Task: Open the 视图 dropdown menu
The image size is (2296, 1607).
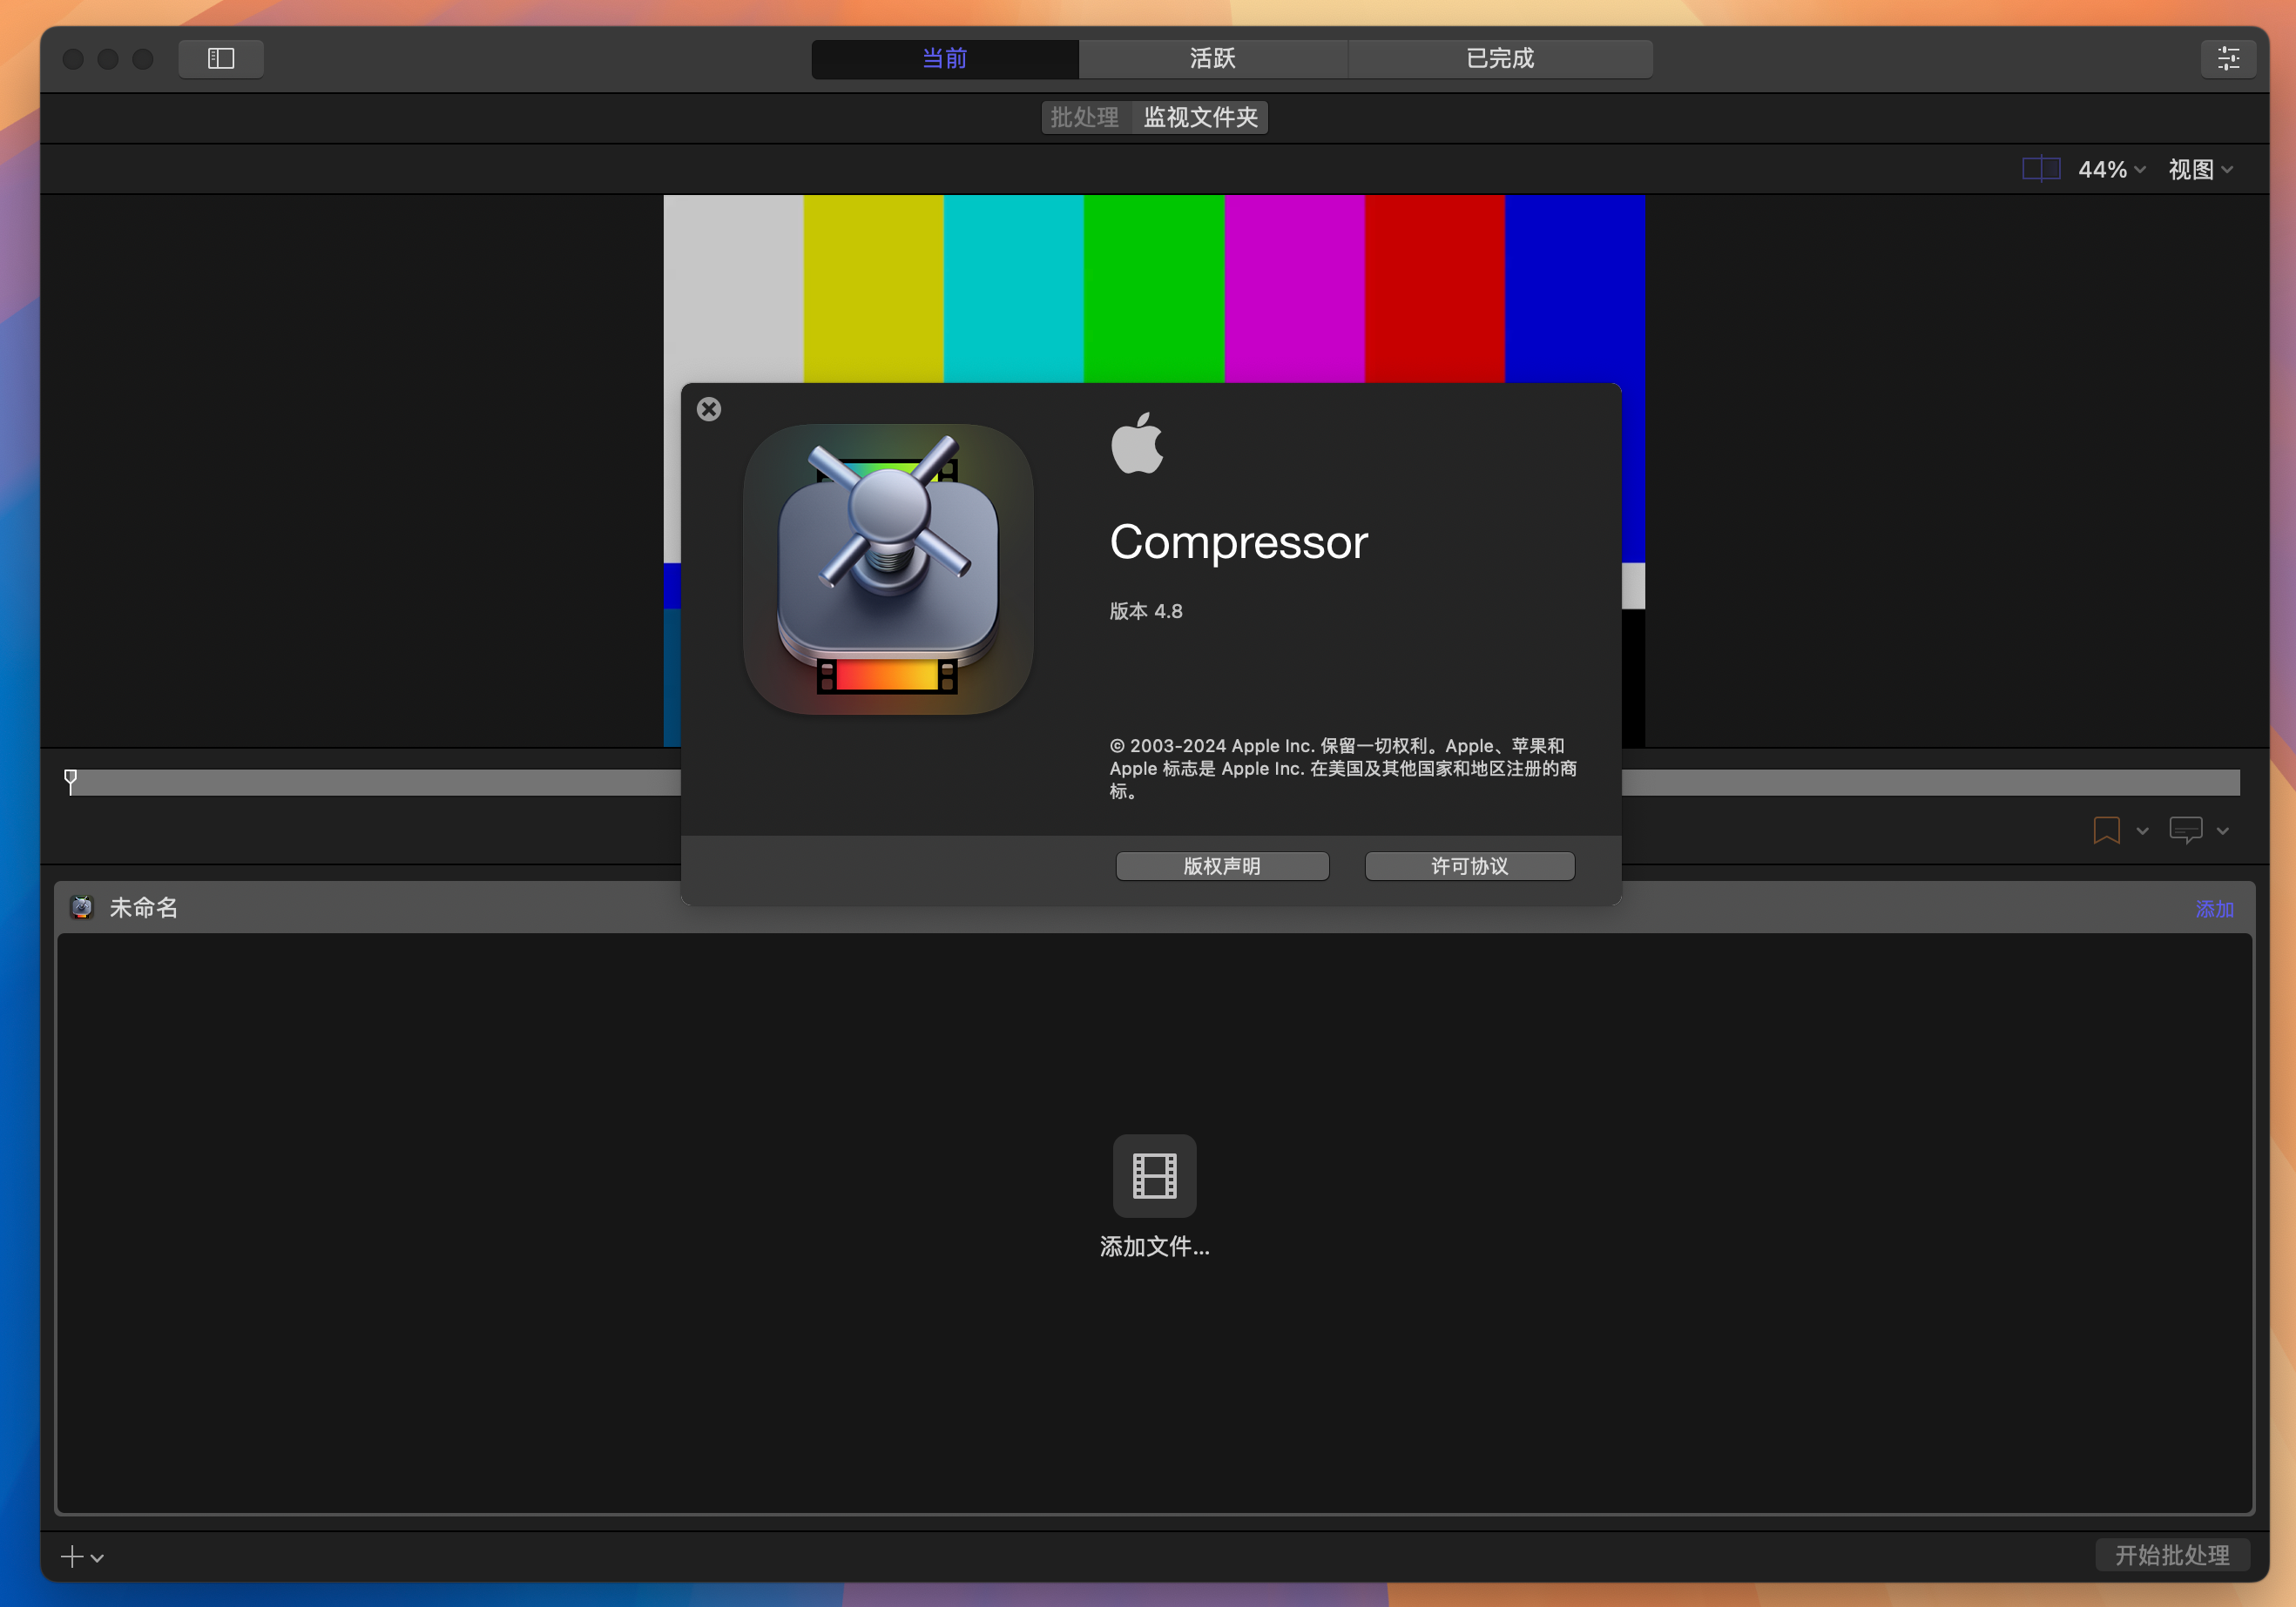Action: tap(2200, 170)
